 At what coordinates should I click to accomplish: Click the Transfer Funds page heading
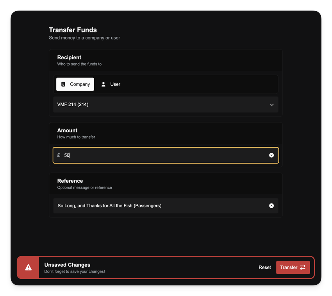73,30
